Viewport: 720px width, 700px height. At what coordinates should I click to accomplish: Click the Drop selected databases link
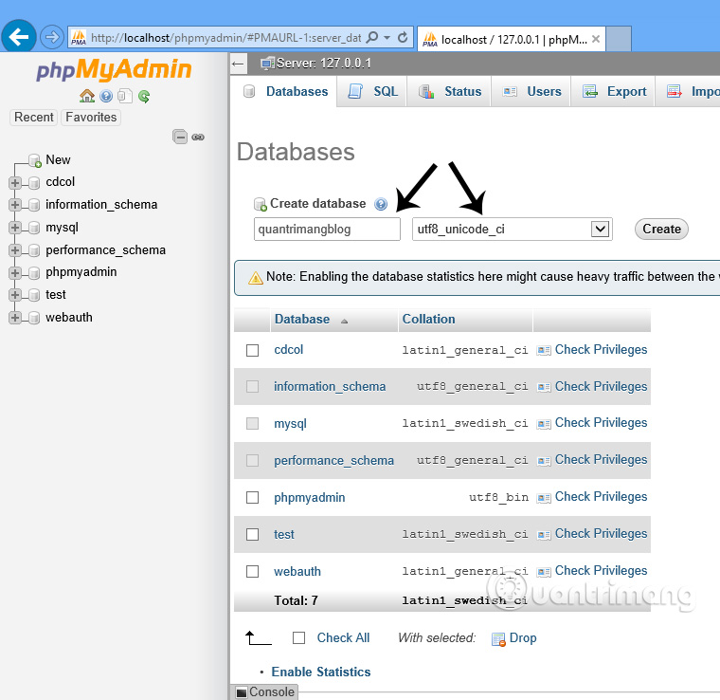(x=523, y=638)
